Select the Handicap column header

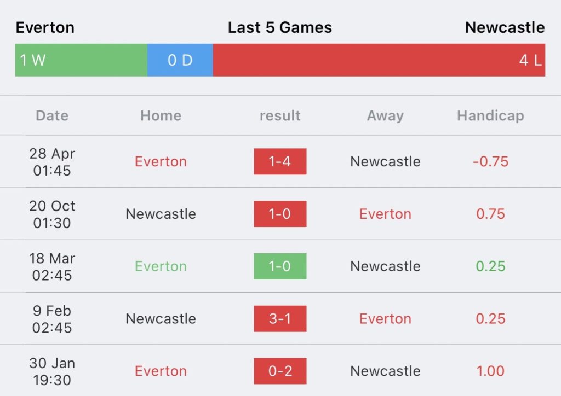[x=490, y=116]
